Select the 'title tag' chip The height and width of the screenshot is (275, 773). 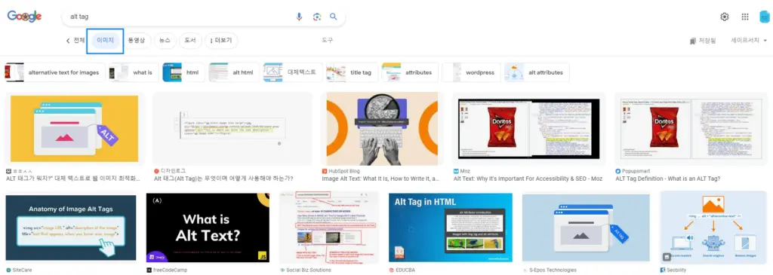352,72
